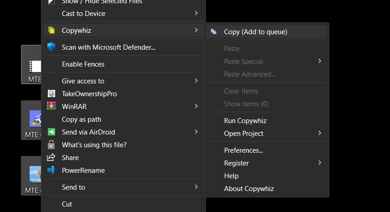Click the PowerRename icon

click(51, 171)
